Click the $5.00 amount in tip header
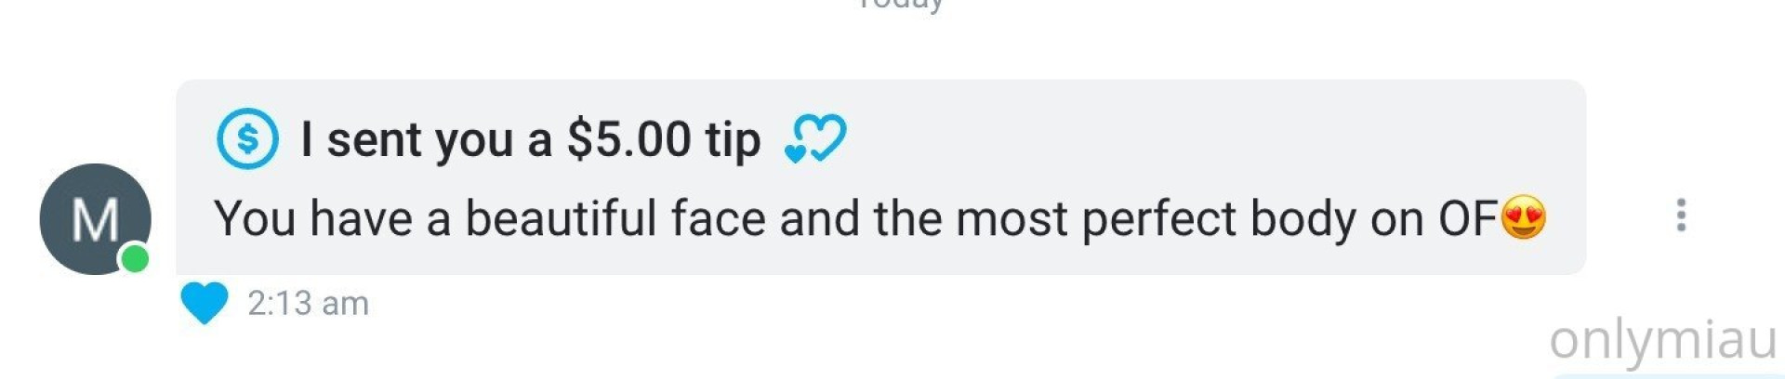The width and height of the screenshot is (1785, 379). click(x=629, y=139)
